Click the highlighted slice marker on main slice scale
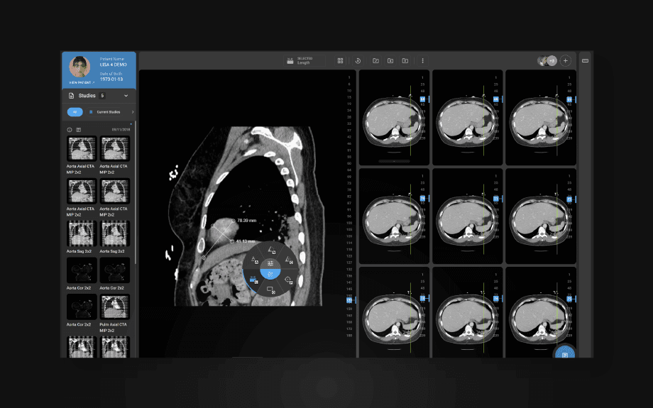This screenshot has width=653, height=408. 349,300
